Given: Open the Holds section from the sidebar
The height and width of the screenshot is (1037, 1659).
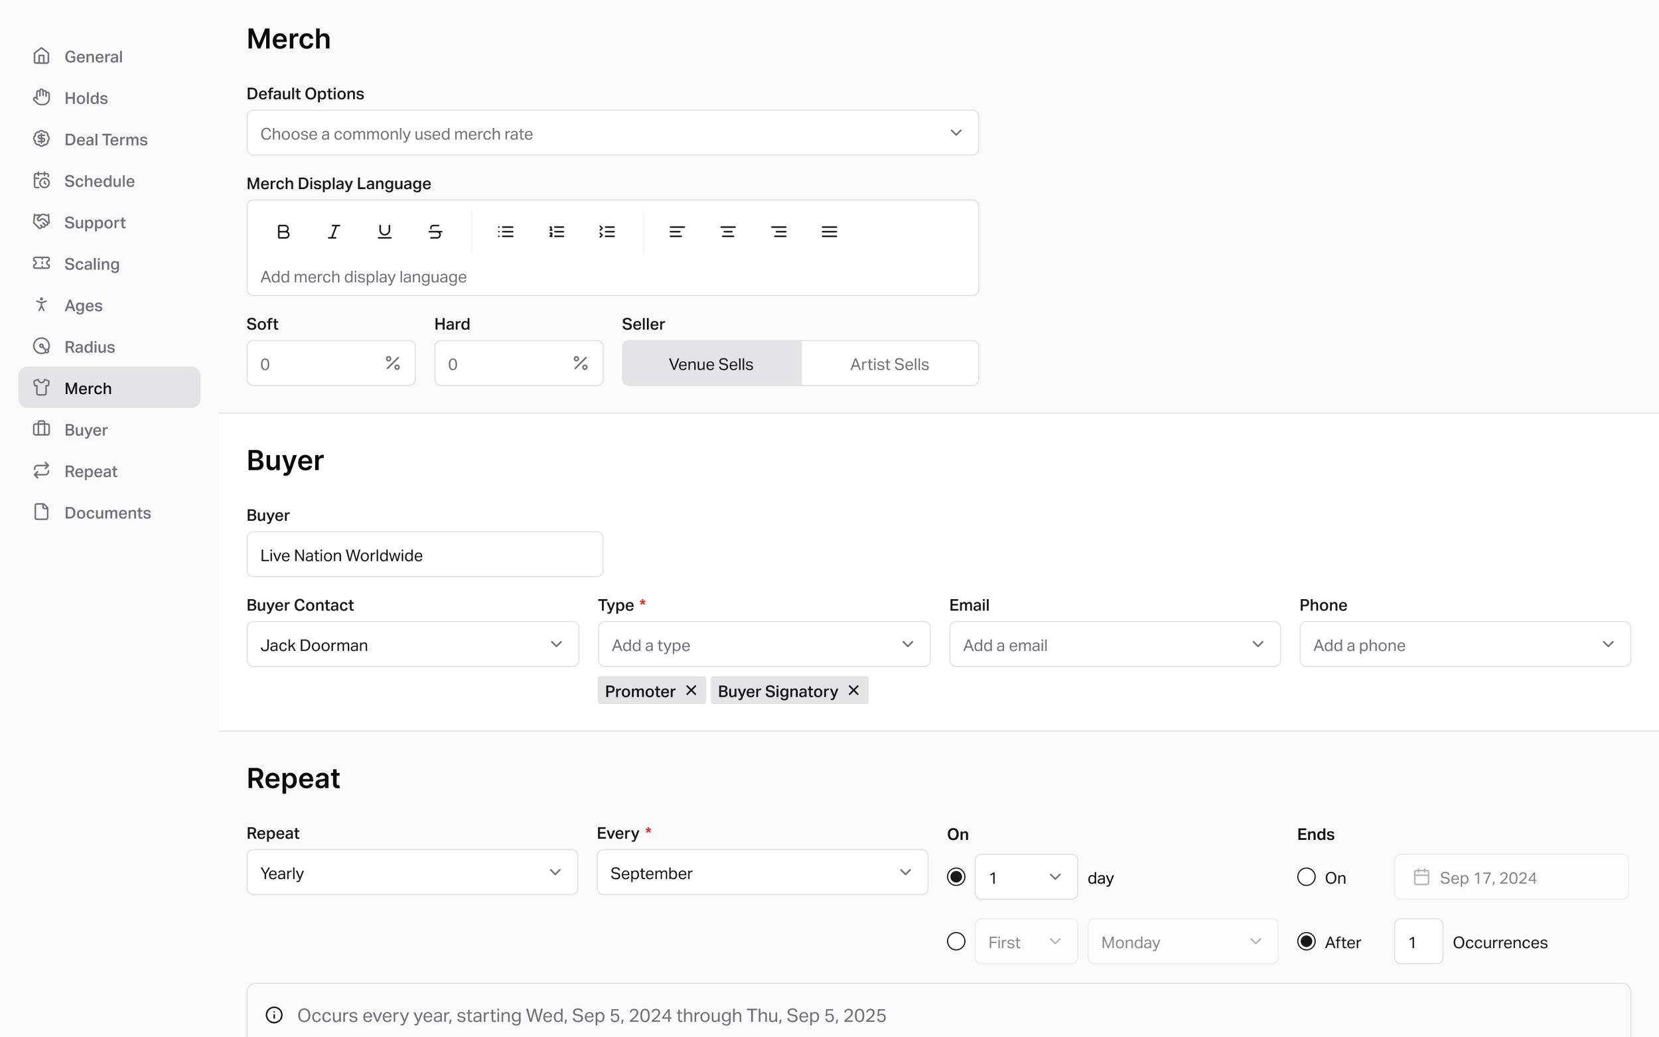Looking at the screenshot, I should tap(86, 98).
